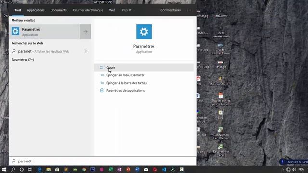
Task: Click the pin icon beside Épingler à la barre des tâches
Action: click(x=102, y=83)
